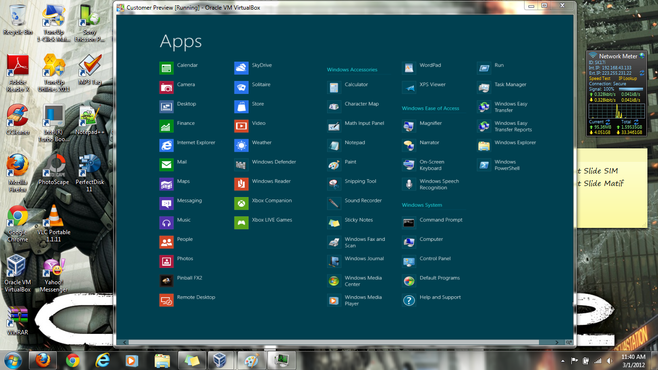Click the WordPad label
Image resolution: width=658 pixels, height=370 pixels.
(x=430, y=65)
